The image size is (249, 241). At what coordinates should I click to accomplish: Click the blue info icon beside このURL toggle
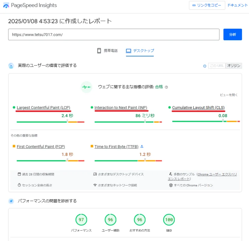(x=204, y=66)
